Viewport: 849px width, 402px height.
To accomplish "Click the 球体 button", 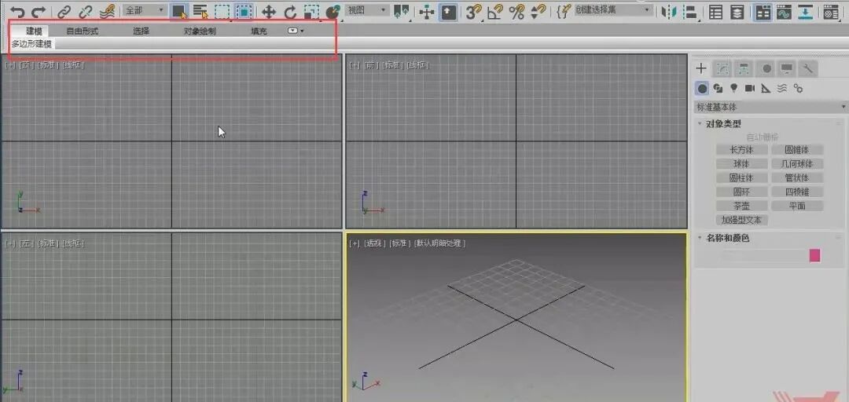I will point(741,163).
